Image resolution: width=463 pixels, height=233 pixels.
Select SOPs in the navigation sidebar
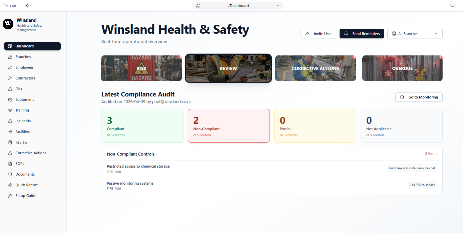20,163
